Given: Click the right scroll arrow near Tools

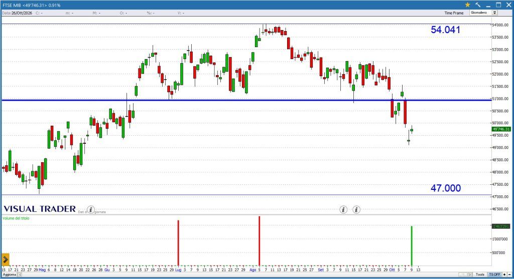Looking at the screenshot, I should (470, 274).
